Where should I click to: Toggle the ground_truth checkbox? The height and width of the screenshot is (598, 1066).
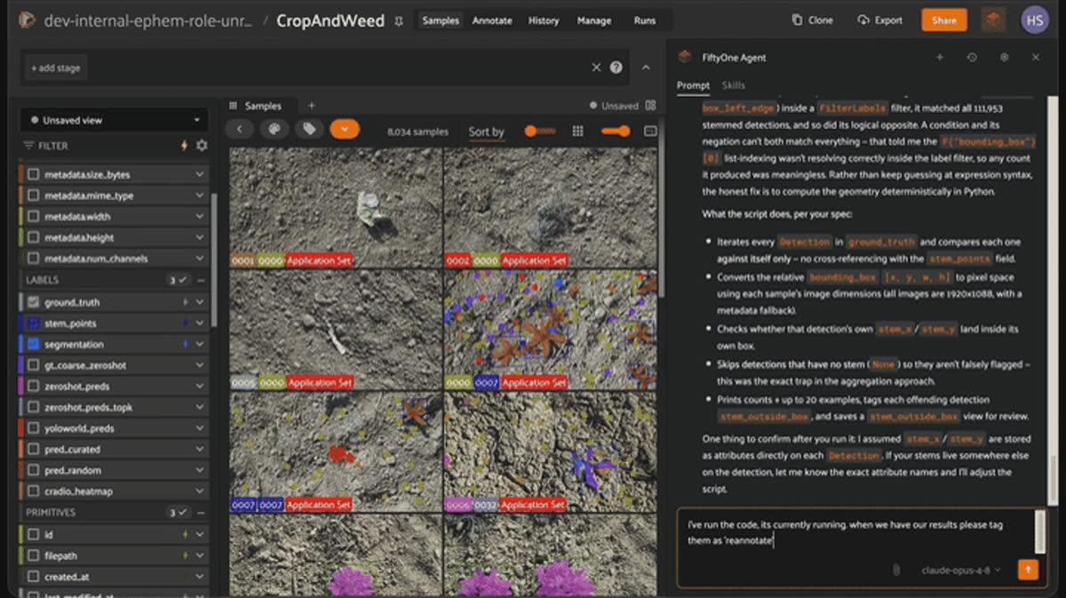click(x=34, y=302)
